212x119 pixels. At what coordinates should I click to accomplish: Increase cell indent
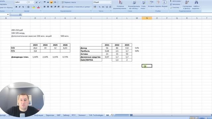[58, 7]
